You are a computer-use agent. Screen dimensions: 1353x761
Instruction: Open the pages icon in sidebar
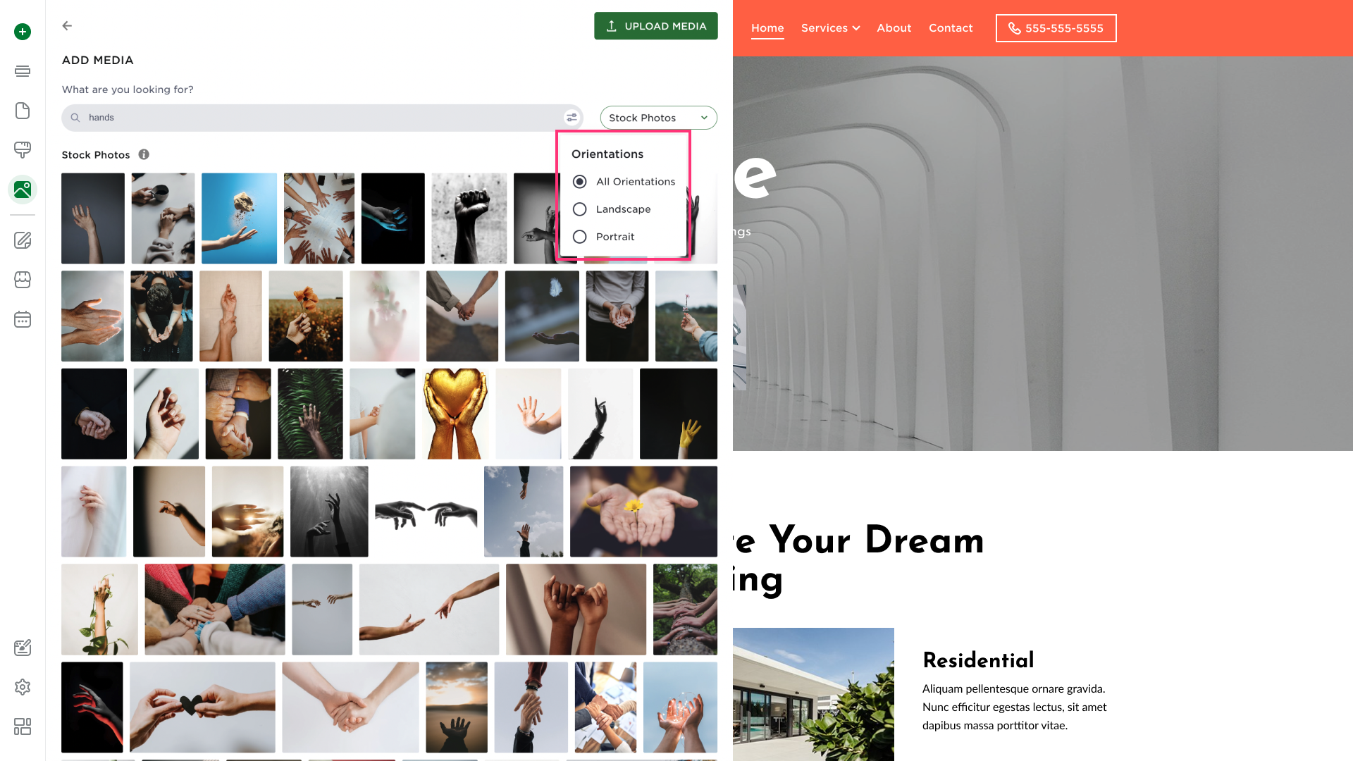click(23, 111)
